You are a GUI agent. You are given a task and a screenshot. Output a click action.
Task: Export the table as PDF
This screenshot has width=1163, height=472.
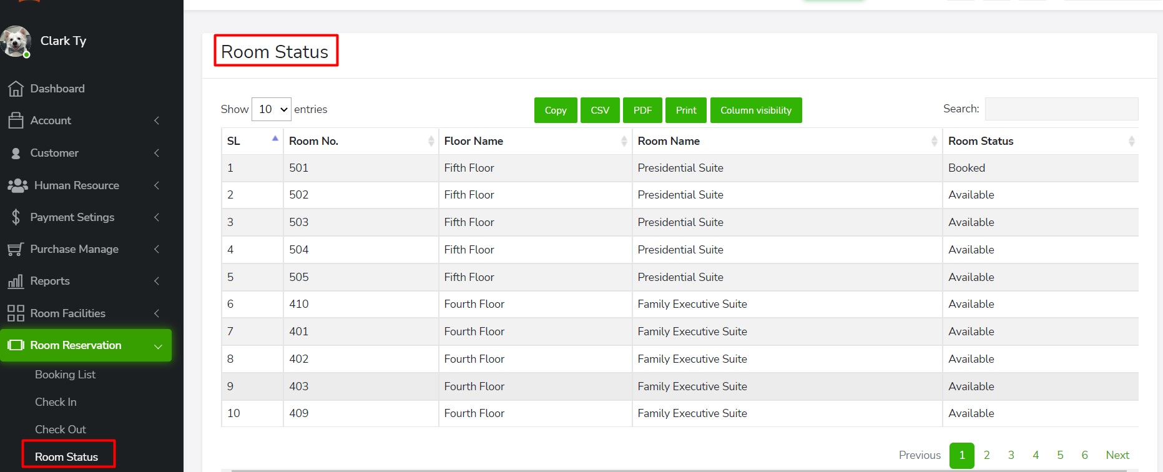[642, 111]
